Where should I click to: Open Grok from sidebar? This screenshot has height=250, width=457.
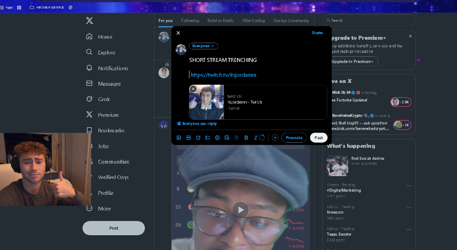pyautogui.click(x=98, y=99)
